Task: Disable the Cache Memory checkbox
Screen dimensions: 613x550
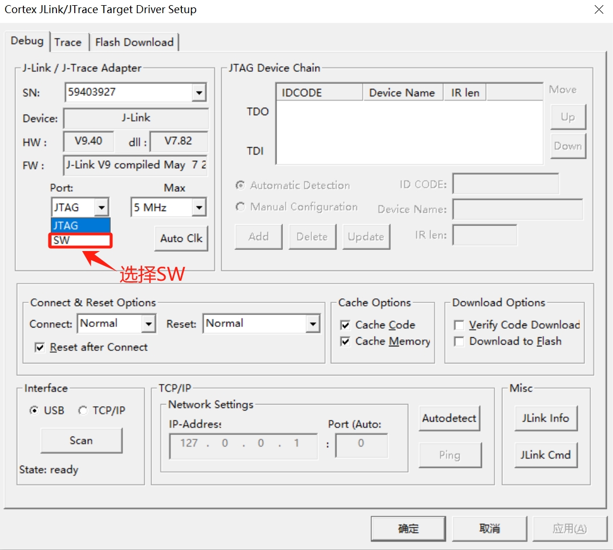Action: [345, 342]
